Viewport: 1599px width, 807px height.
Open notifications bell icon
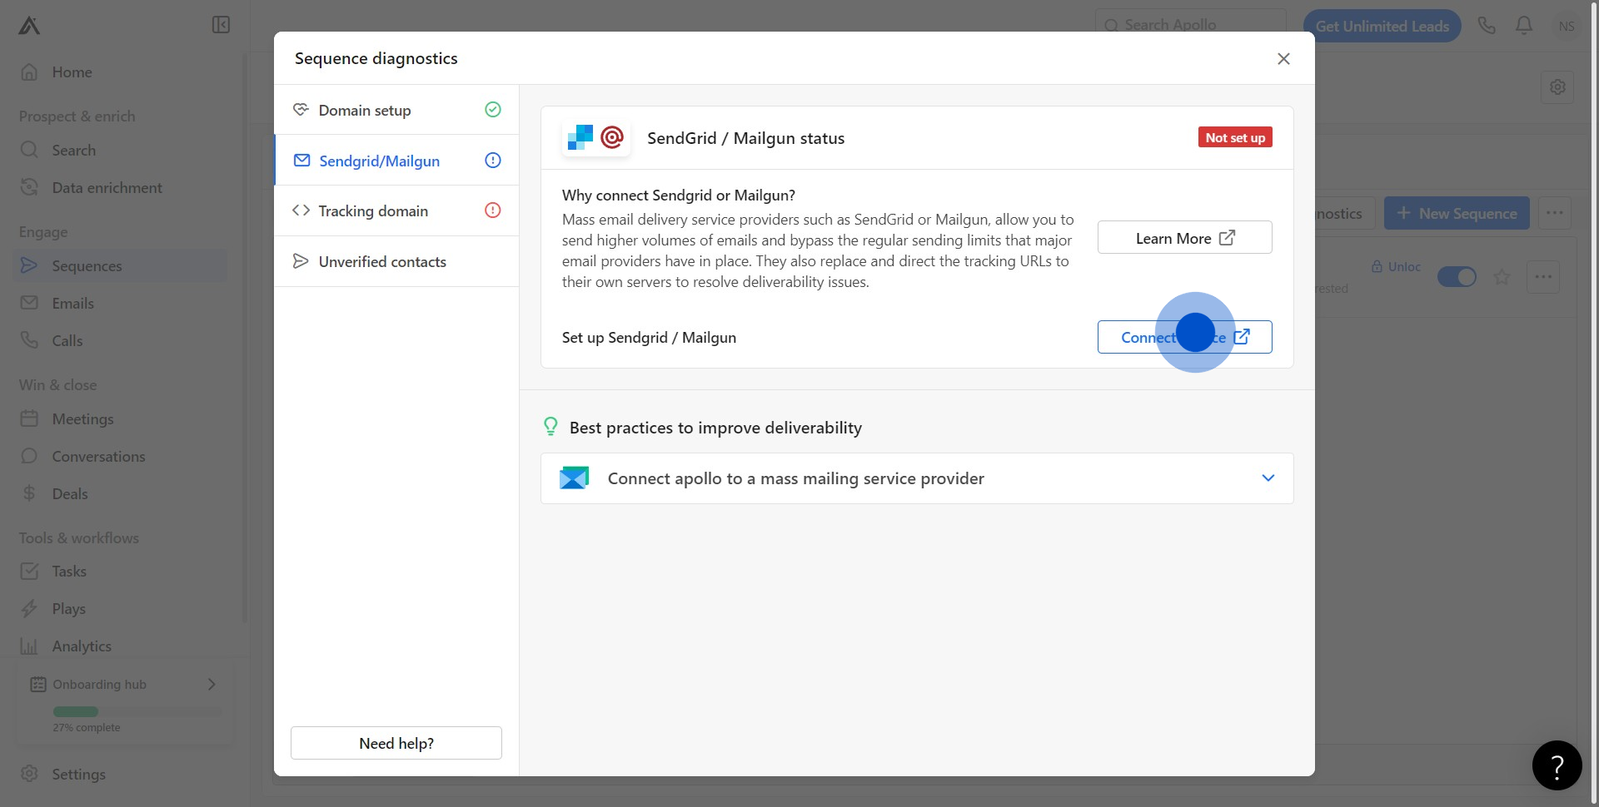coord(1524,26)
